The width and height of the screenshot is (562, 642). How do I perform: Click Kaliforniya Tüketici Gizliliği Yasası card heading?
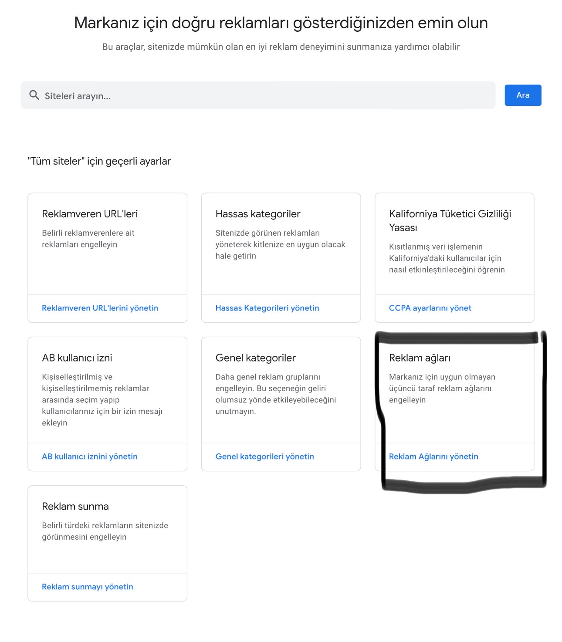pos(450,221)
